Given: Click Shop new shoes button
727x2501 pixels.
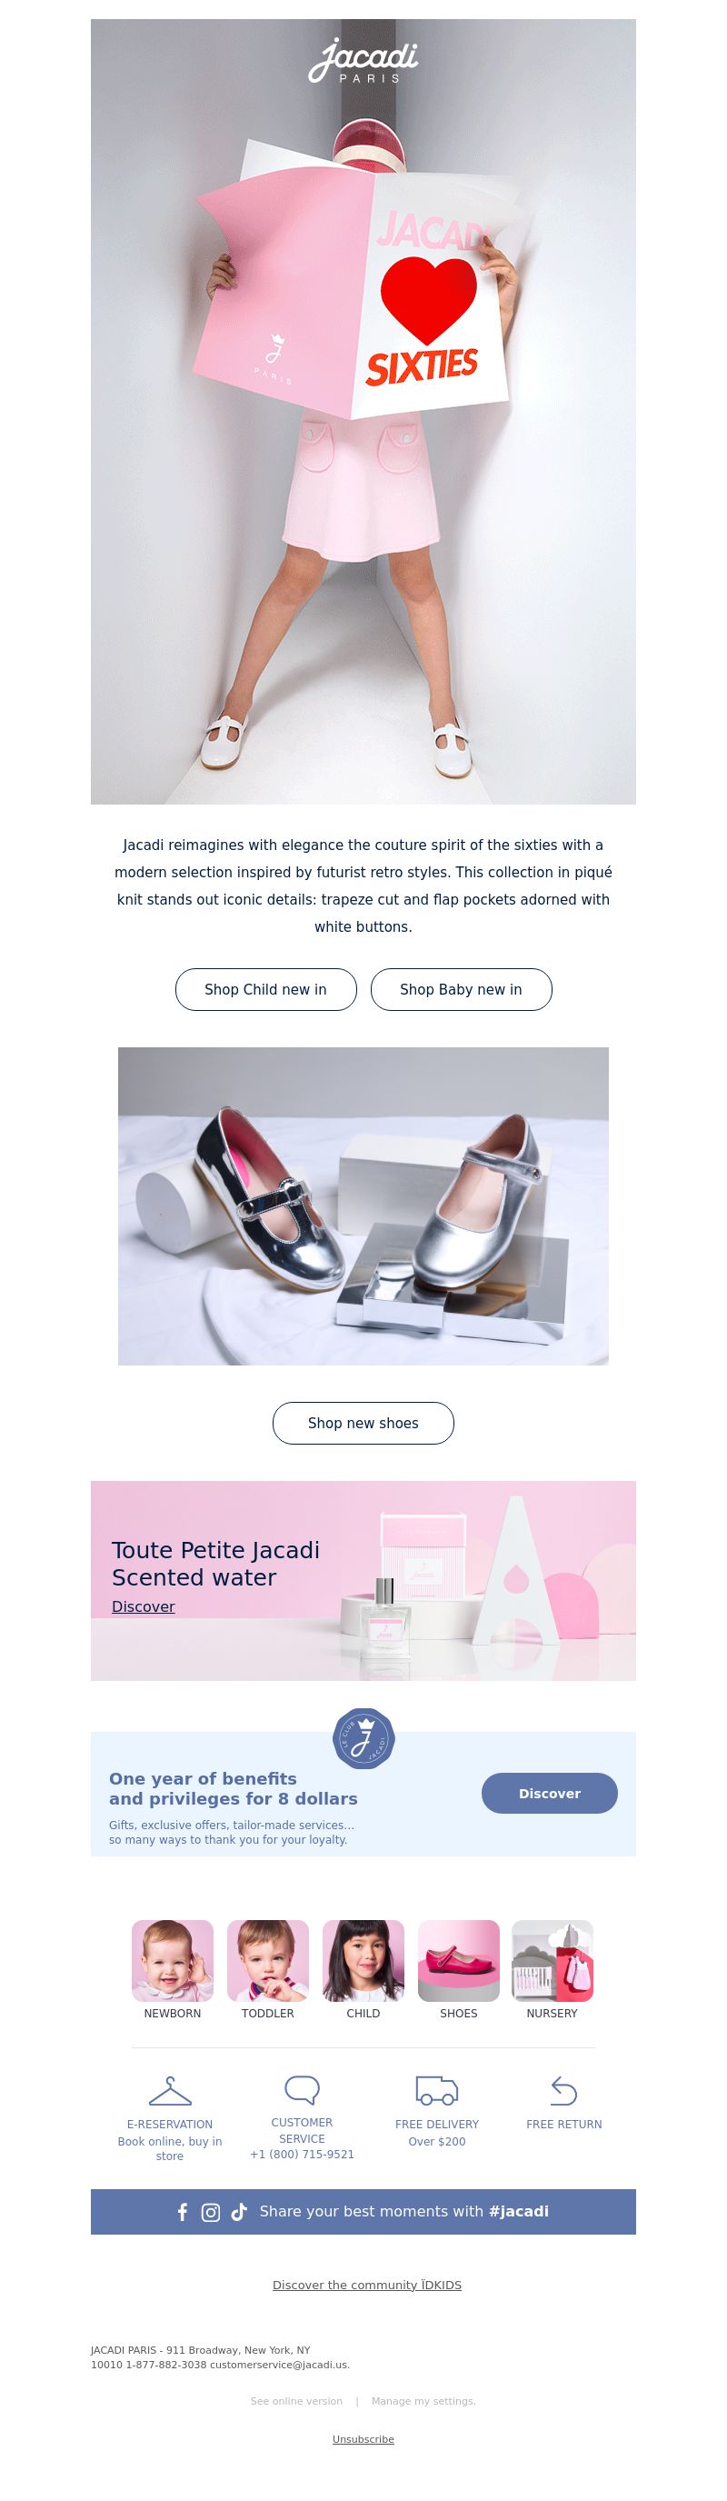Looking at the screenshot, I should 363,1424.
